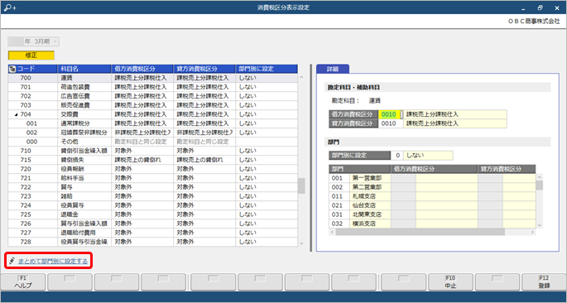Select row 725 退職金
This screenshot has height=303, width=567.
tap(152, 214)
